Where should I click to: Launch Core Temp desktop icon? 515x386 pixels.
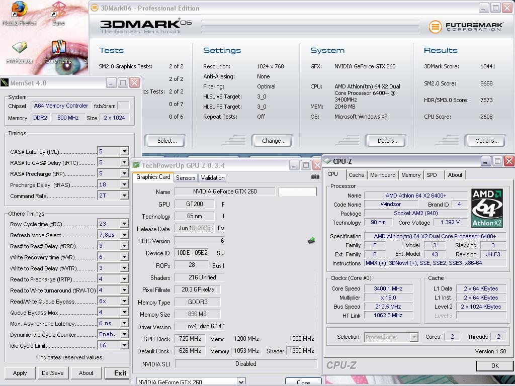coord(58,52)
